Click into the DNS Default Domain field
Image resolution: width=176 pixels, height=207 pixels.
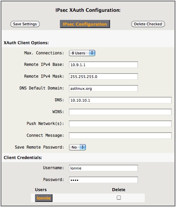[x=103, y=88]
